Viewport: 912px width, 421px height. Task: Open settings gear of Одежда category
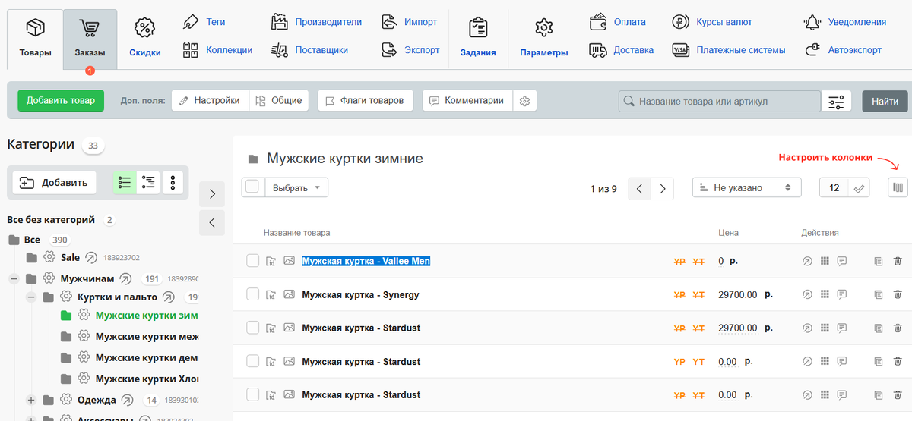coord(67,400)
